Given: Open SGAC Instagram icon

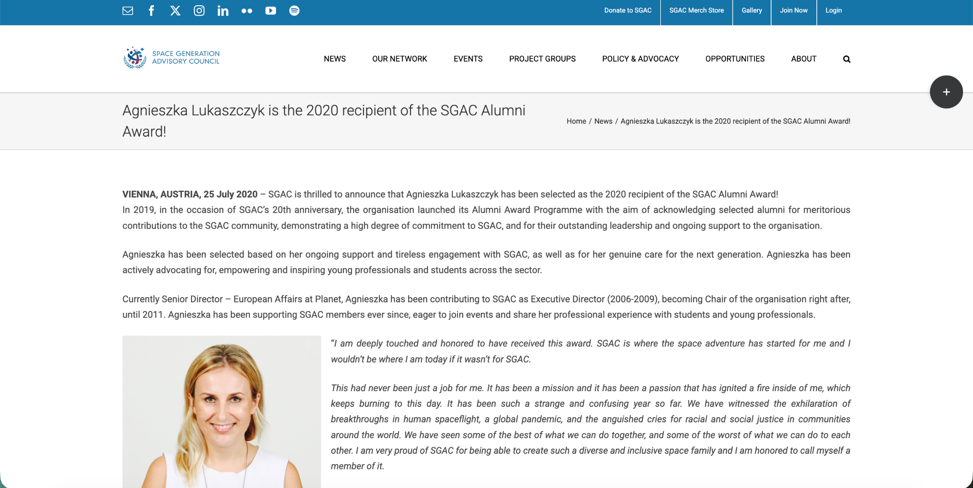Looking at the screenshot, I should (x=199, y=10).
